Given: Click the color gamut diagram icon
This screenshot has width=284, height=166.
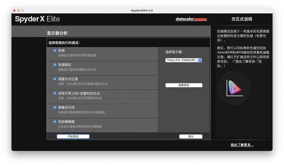Looking at the screenshot, I should pos(234,88).
